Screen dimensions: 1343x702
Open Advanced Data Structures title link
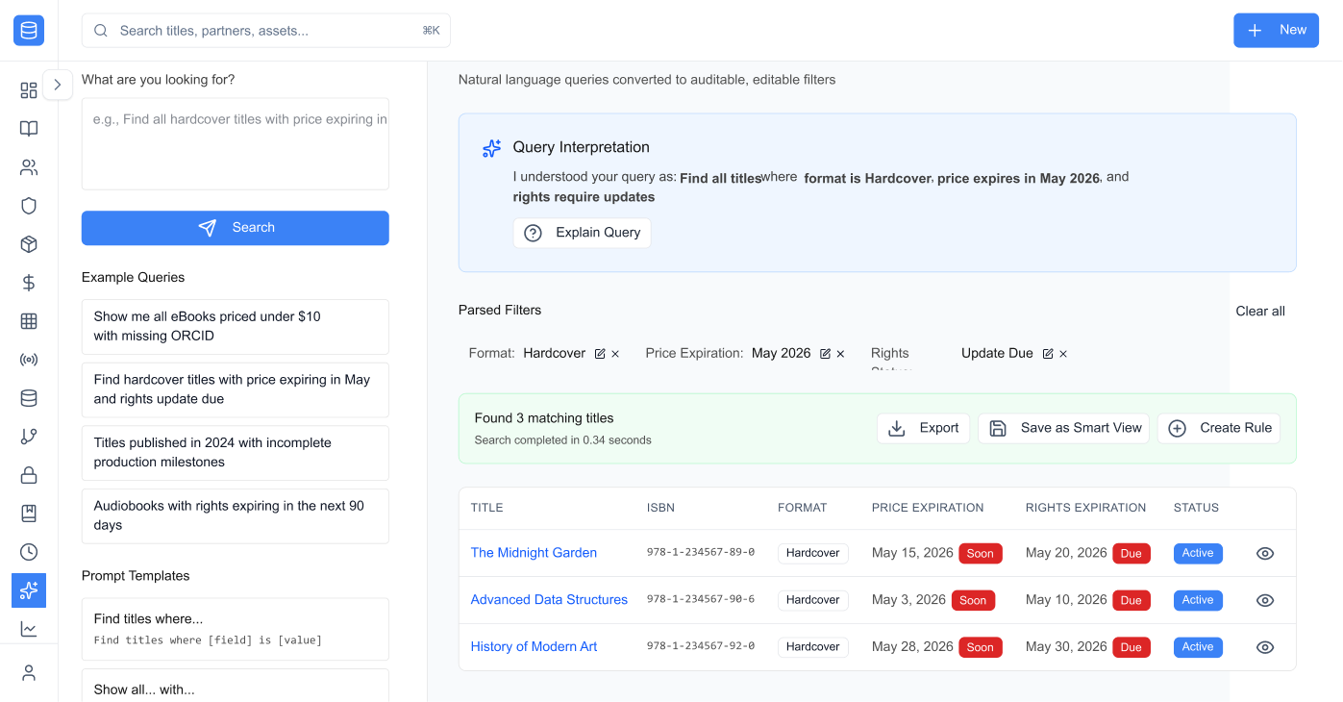click(x=549, y=600)
